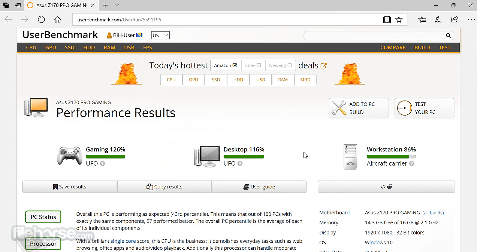Open the USB menu in the nav bar
The width and height of the screenshot is (477, 252).
tap(129, 47)
